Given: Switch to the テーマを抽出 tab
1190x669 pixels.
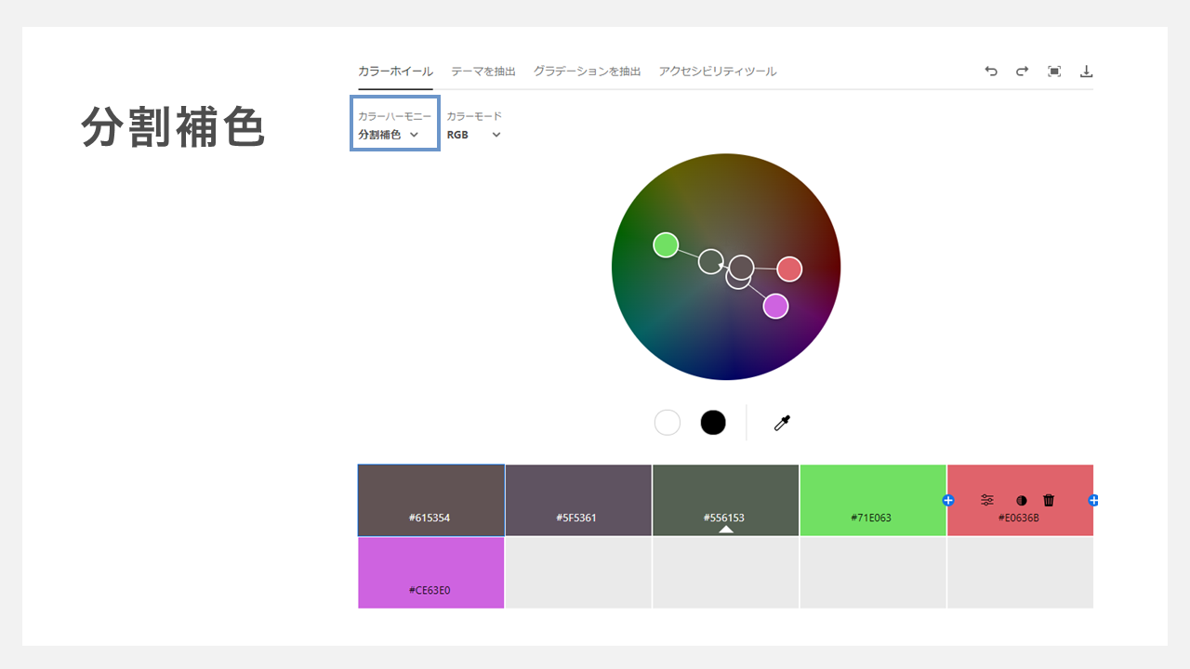Looking at the screenshot, I should pyautogui.click(x=483, y=72).
